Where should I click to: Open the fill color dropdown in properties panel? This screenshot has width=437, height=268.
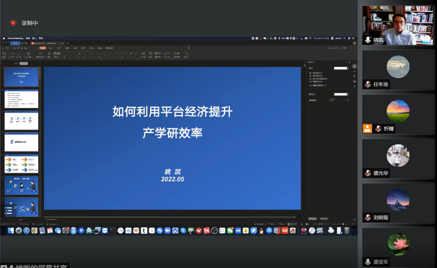point(341,68)
